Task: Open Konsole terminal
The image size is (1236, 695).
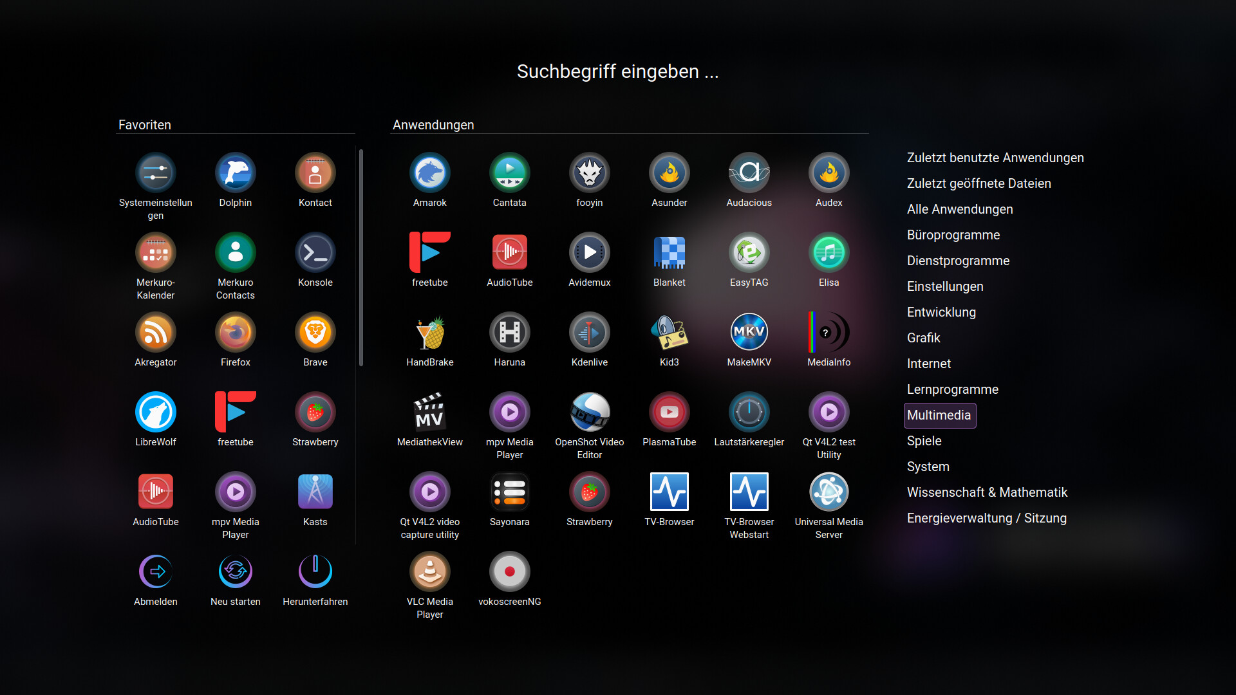Action: point(315,261)
